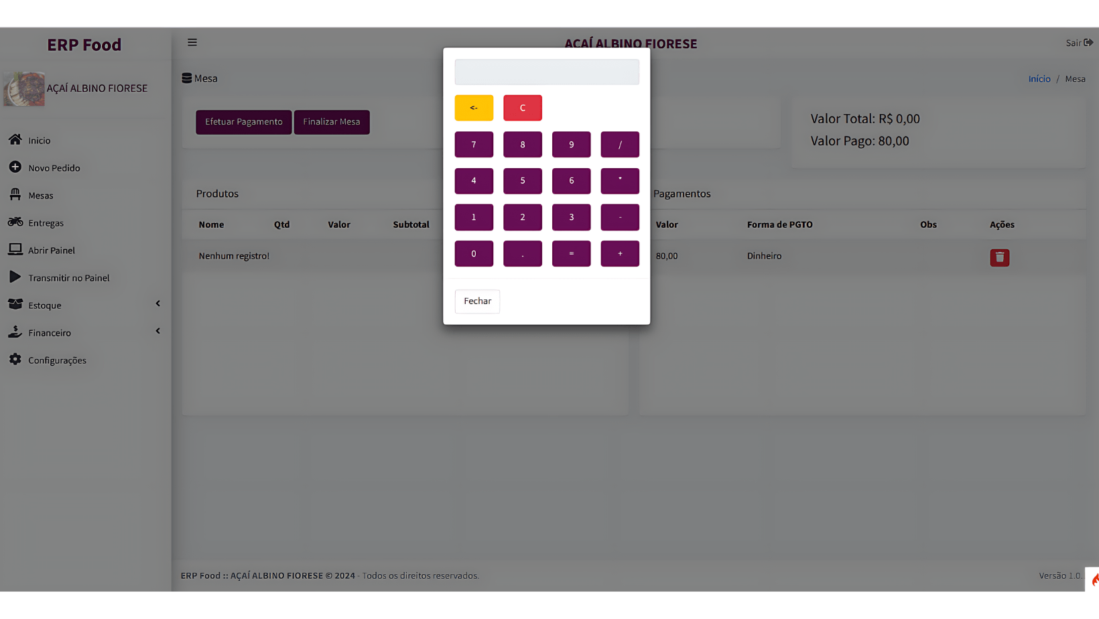Expand the Estoque submenu arrow
Screen dimensions: 1099x619
coord(158,304)
